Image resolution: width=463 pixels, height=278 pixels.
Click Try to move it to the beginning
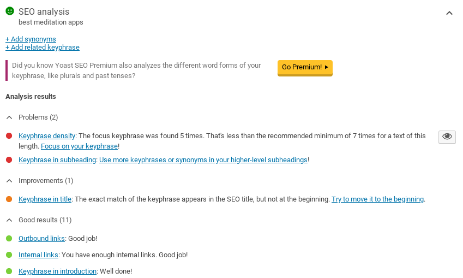[377, 199]
